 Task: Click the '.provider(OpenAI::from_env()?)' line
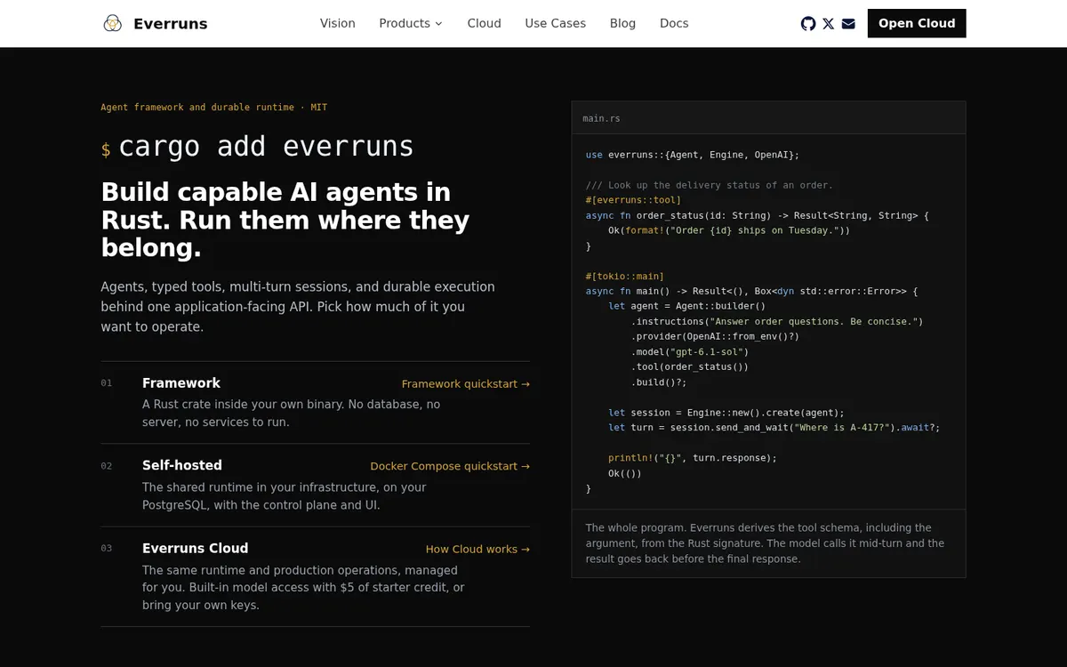716,336
